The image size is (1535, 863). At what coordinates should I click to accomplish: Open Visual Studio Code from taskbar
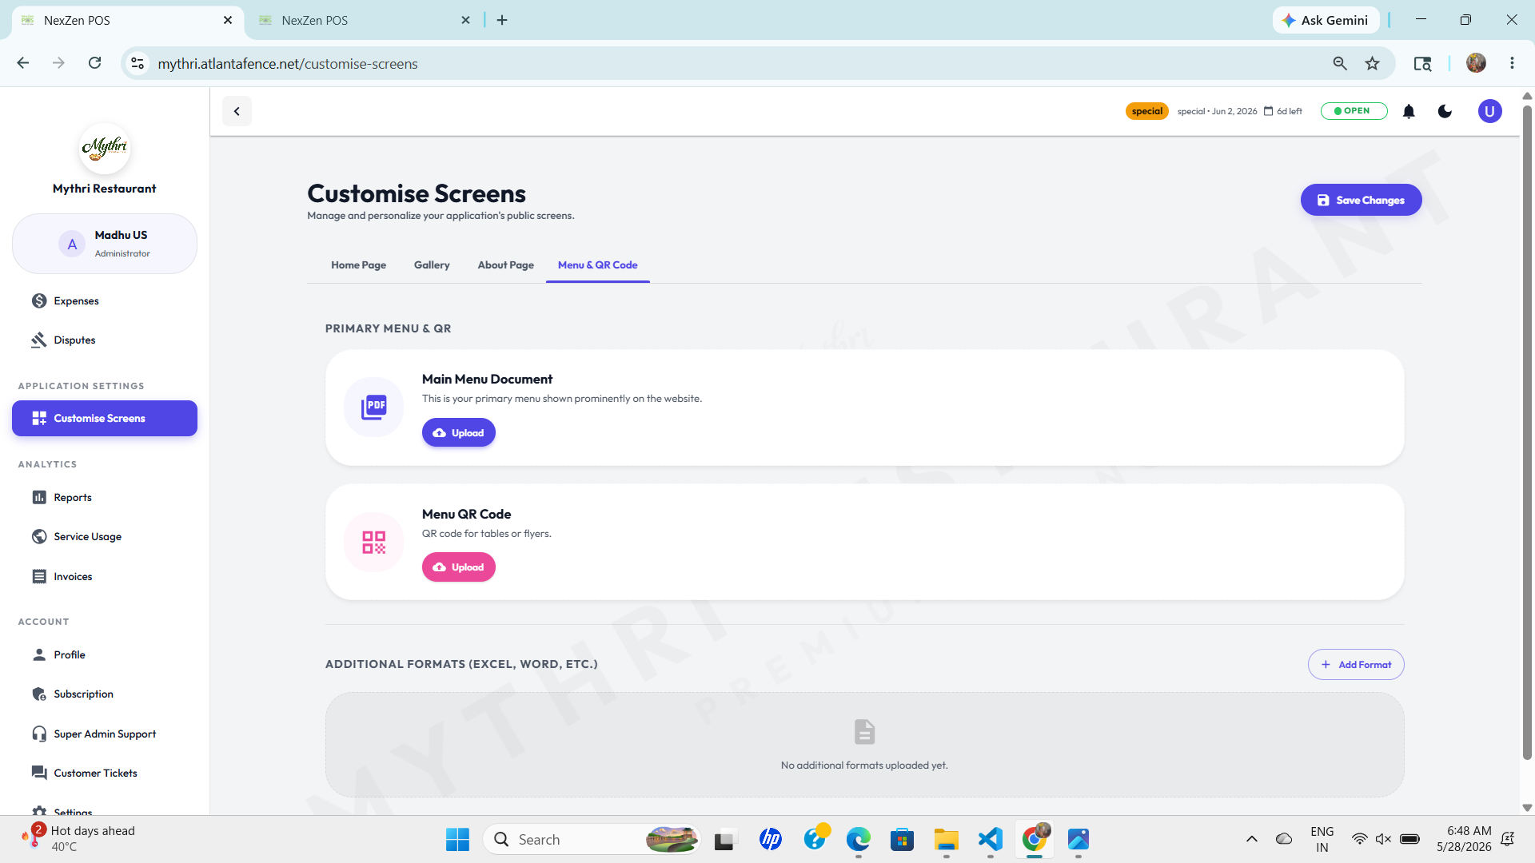(x=990, y=839)
